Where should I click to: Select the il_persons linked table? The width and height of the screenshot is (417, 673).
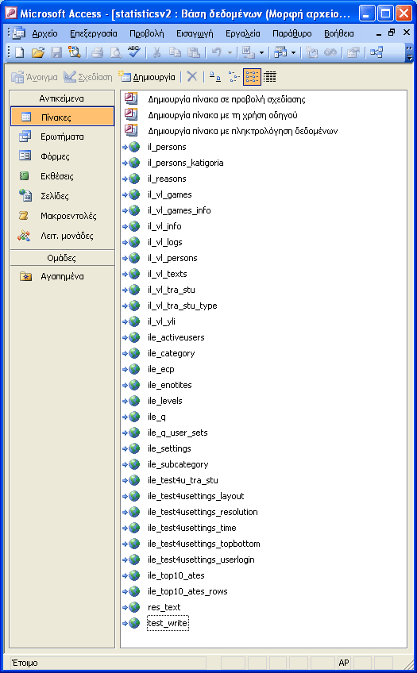(167, 147)
